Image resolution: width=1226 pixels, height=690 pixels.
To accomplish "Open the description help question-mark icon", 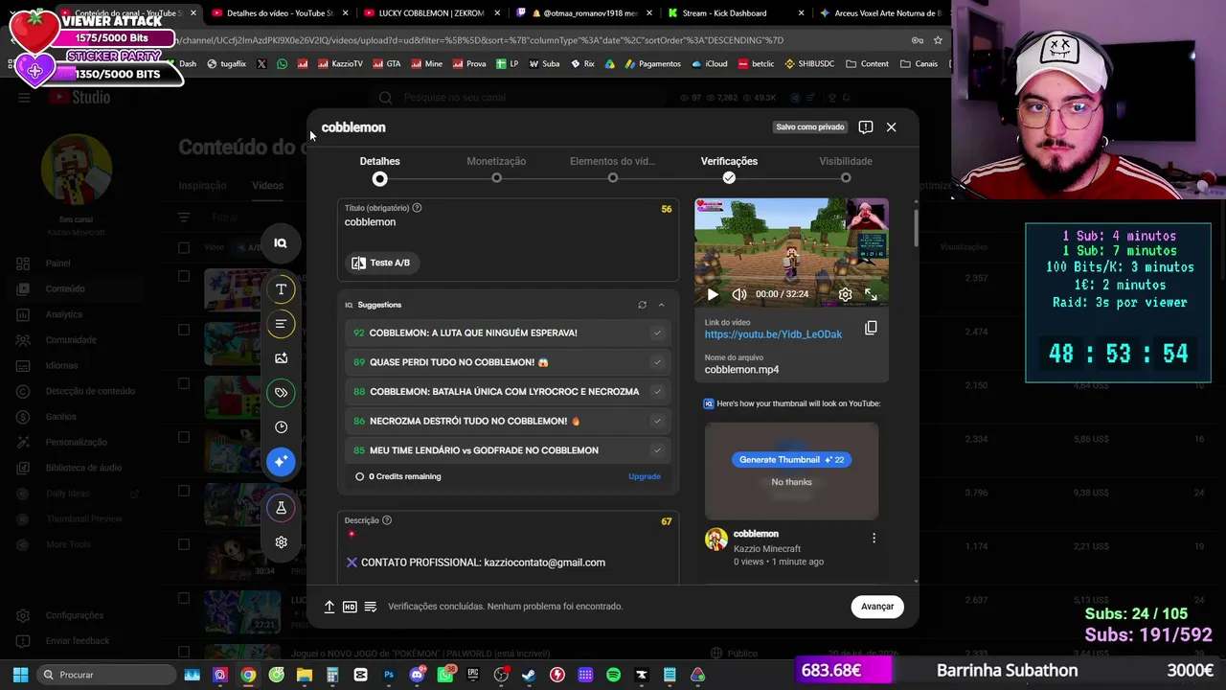I will [x=387, y=520].
